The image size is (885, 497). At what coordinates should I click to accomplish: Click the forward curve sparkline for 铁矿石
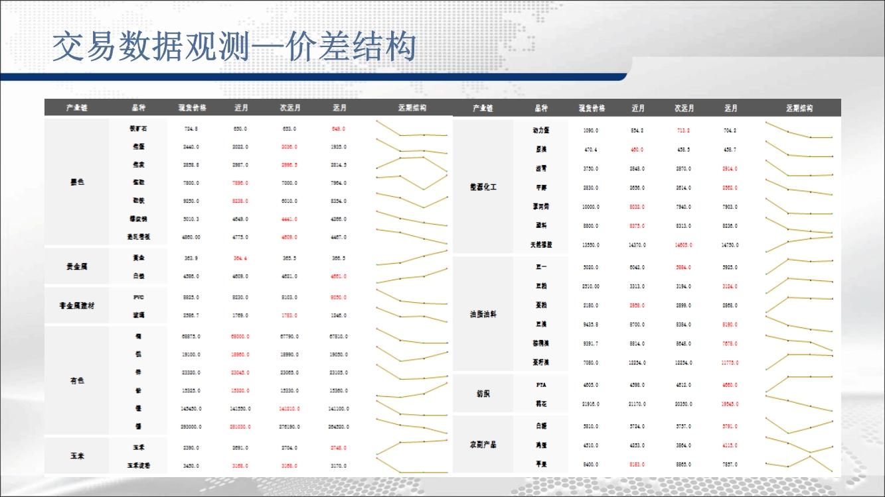pos(412,129)
